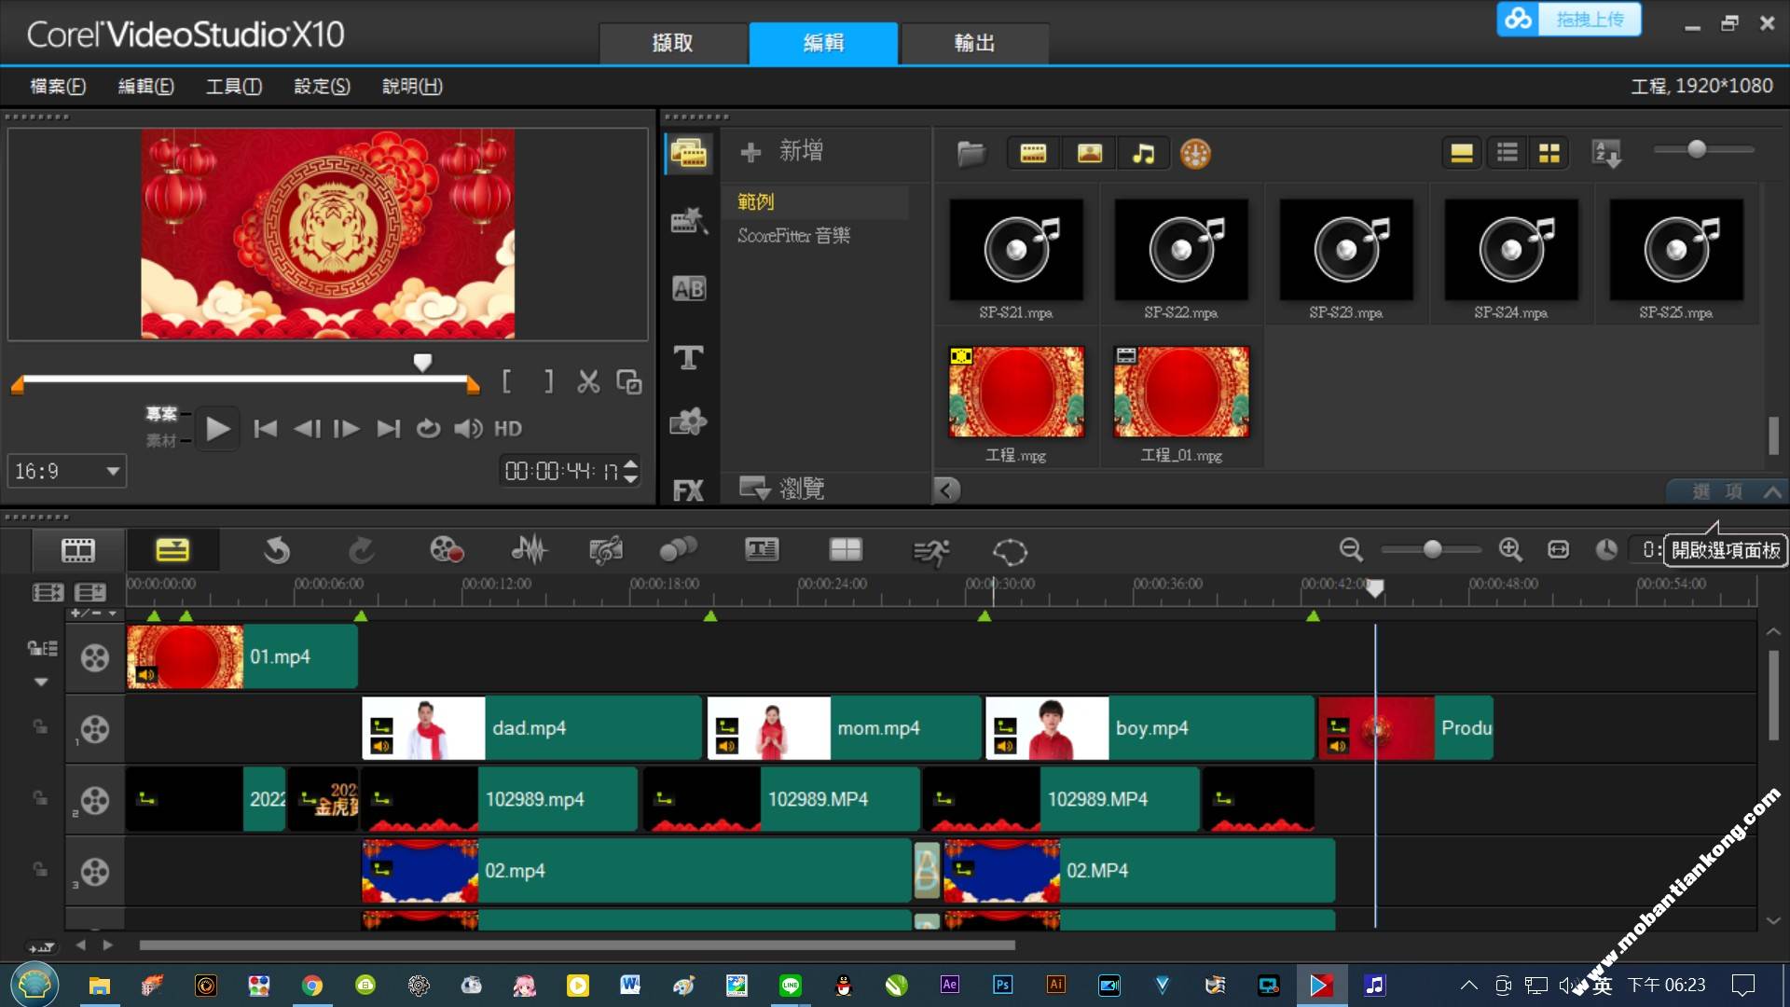
Task: Click the enlarge preview window icon
Action: pyautogui.click(x=629, y=382)
